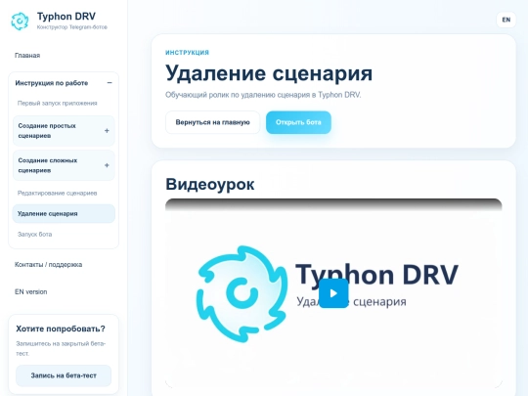Play the video lesson
The width and height of the screenshot is (528, 396).
click(x=333, y=293)
